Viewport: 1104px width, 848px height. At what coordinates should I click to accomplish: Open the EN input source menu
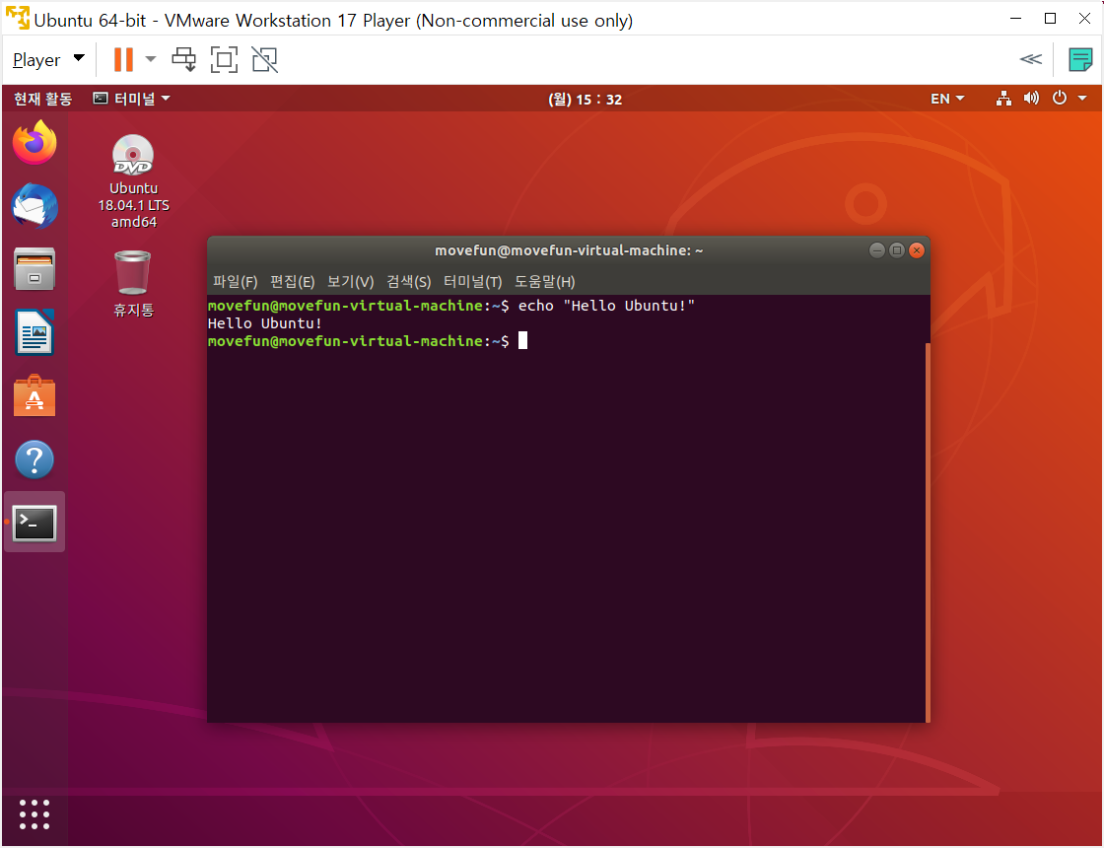[947, 99]
